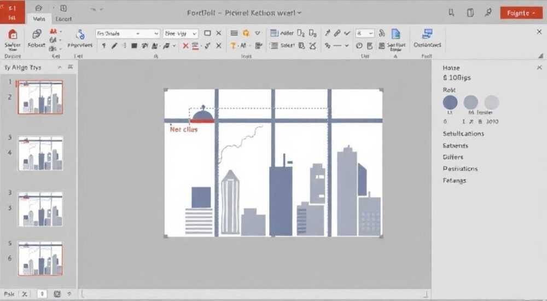The height and width of the screenshot is (301, 547).
Task: Select the last slide thumbnail in the panel
Action: coord(40,258)
